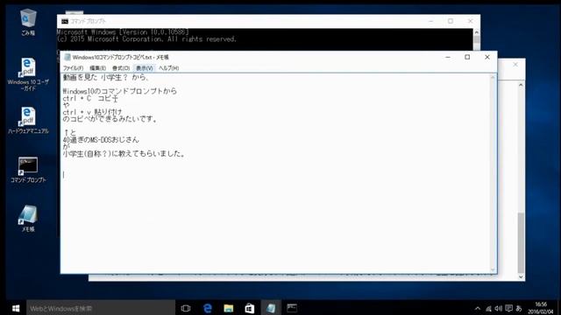Close the background window behind Notepad

coord(515,64)
